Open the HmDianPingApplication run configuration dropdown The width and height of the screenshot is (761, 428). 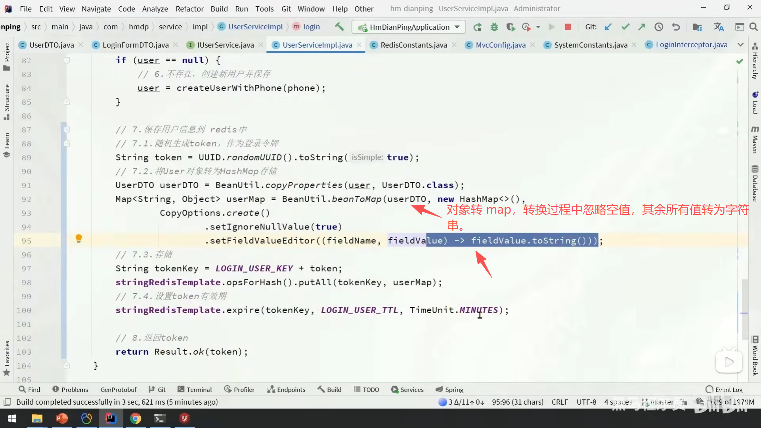(x=409, y=27)
